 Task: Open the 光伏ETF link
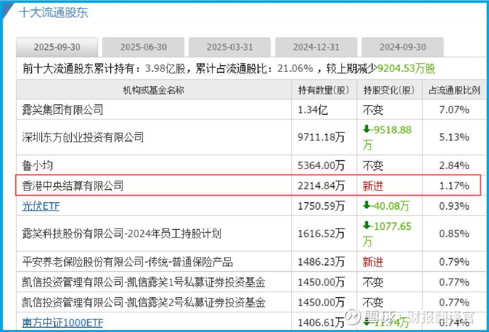click(41, 206)
